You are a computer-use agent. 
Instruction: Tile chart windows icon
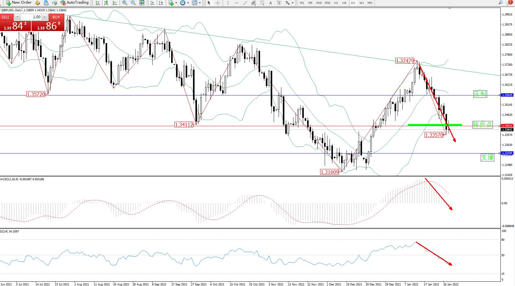coord(142,3)
